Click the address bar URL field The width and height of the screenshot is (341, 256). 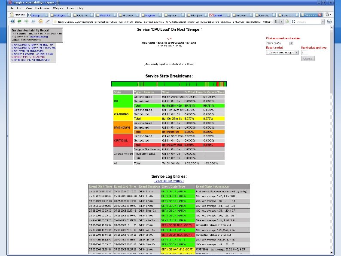click(165, 22)
